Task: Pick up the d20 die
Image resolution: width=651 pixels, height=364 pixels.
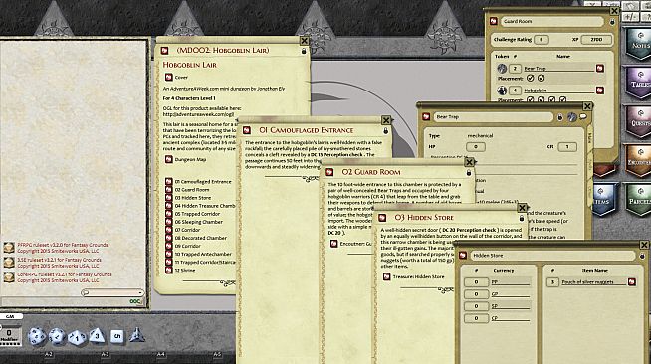Action: click(x=37, y=336)
